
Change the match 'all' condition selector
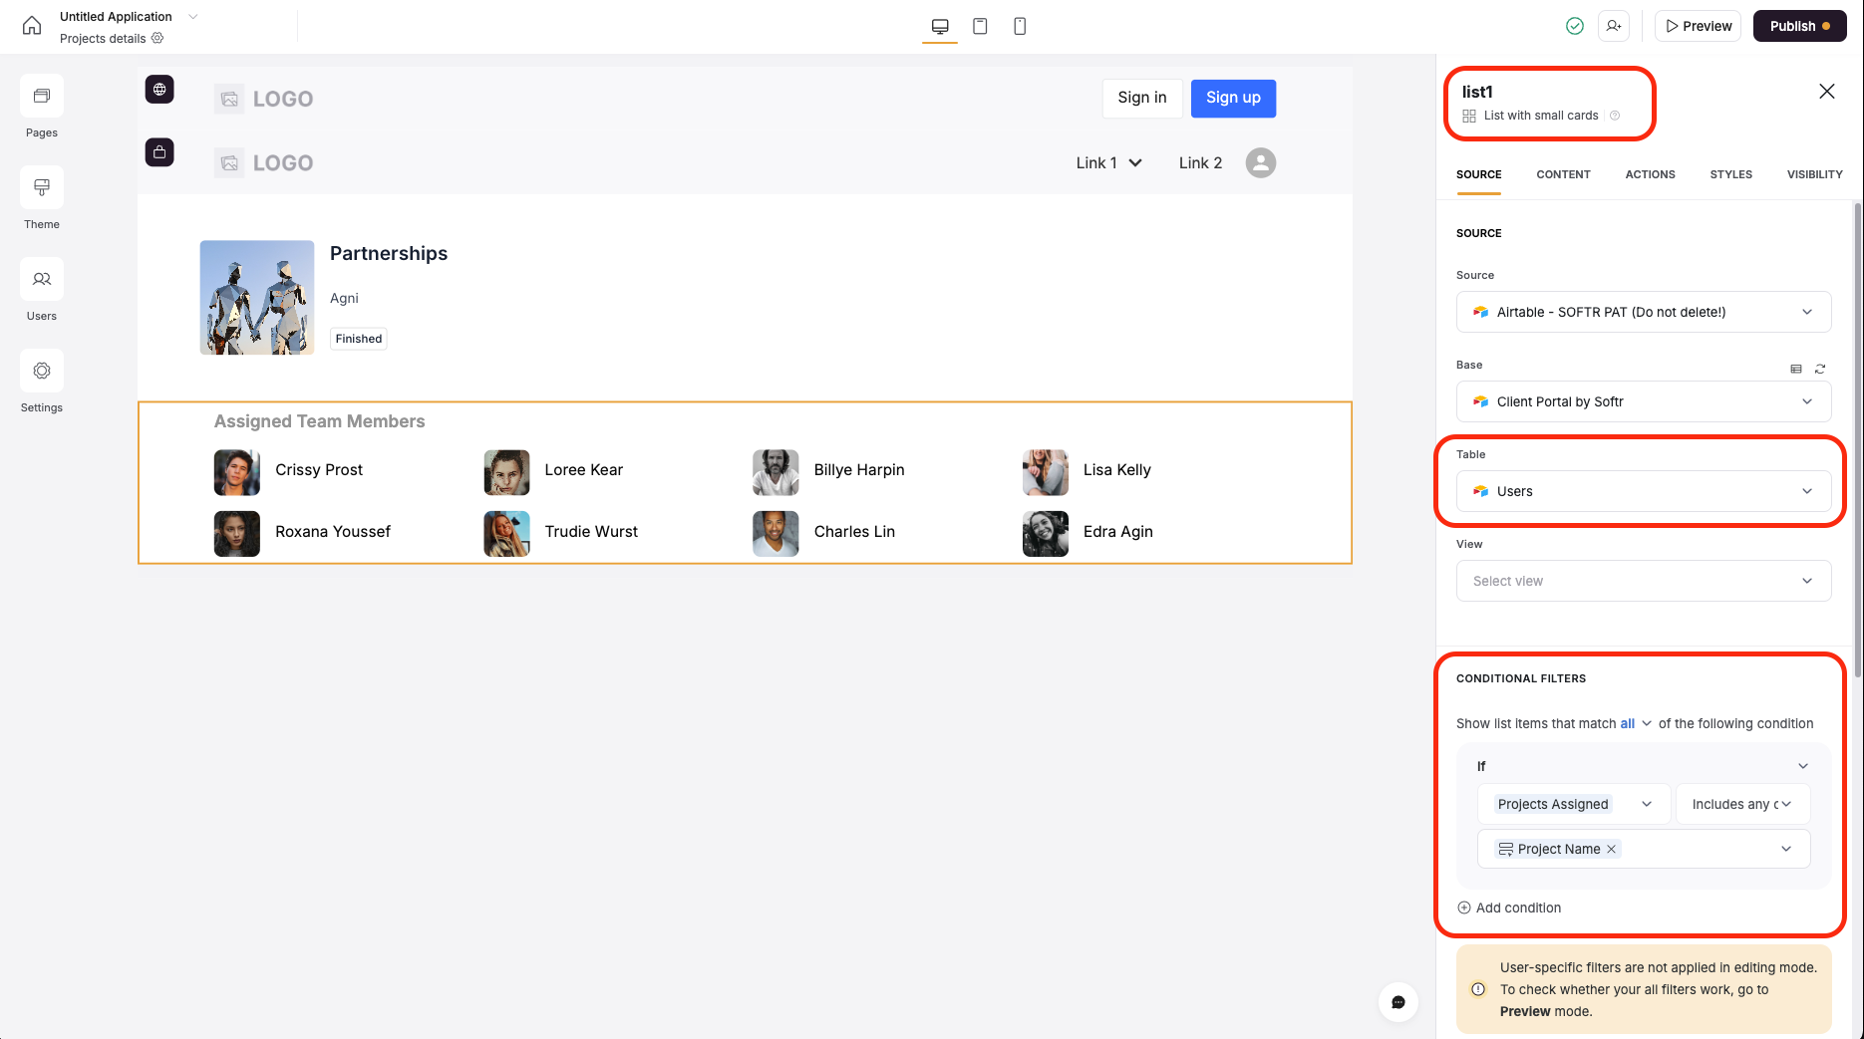(x=1636, y=723)
